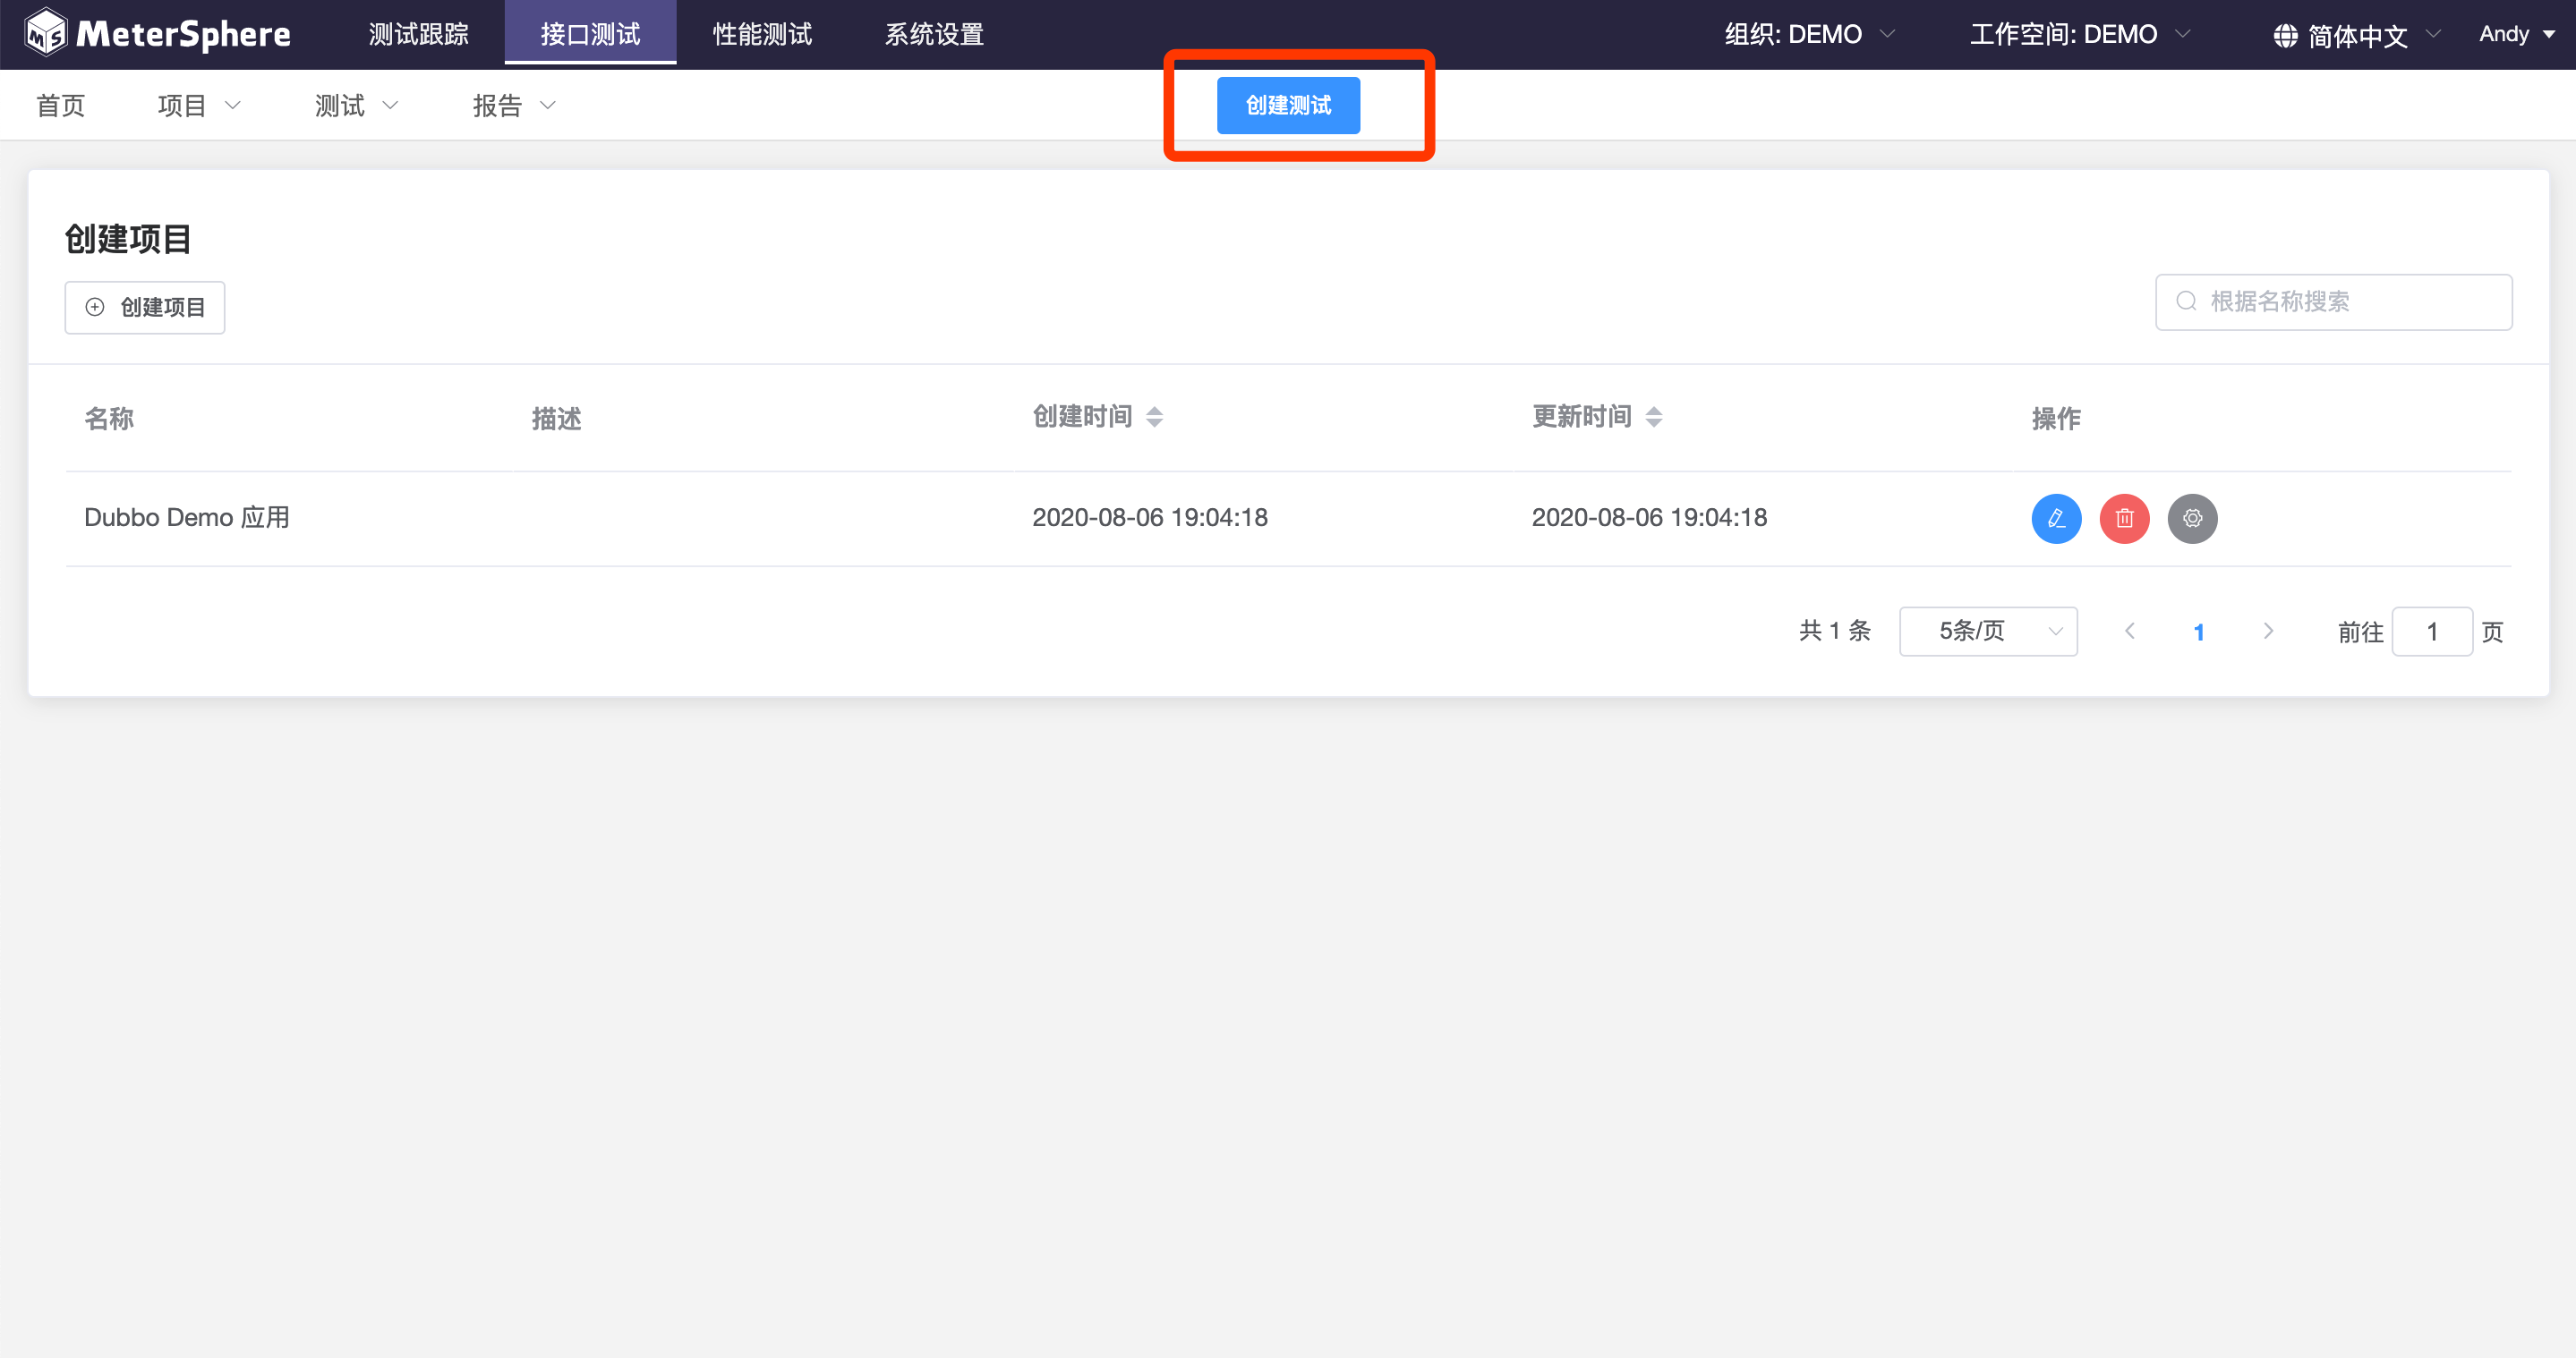Click the red trash delete icon
Screen dimensions: 2576x1358
pyautogui.click(x=2124, y=518)
